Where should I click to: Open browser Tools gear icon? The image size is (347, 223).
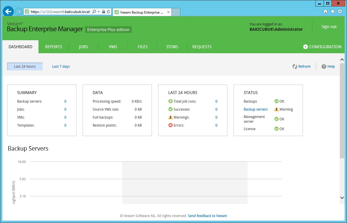pyautogui.click(x=340, y=12)
